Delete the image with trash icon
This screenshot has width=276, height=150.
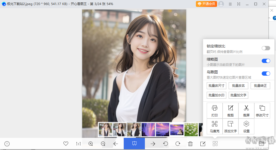[190, 144]
